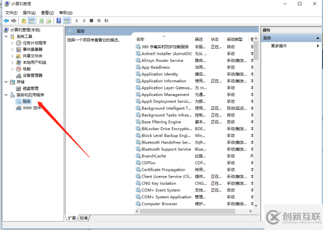This screenshot has width=323, height=230.
Task: Toggle the show/hide action pane icon
Action: point(66,21)
